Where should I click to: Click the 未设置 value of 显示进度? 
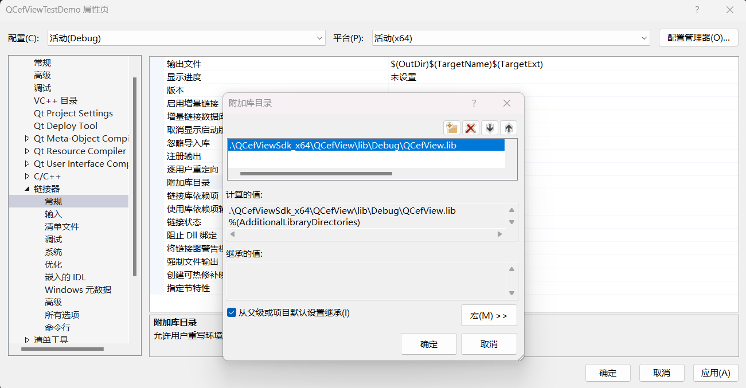pyautogui.click(x=403, y=77)
